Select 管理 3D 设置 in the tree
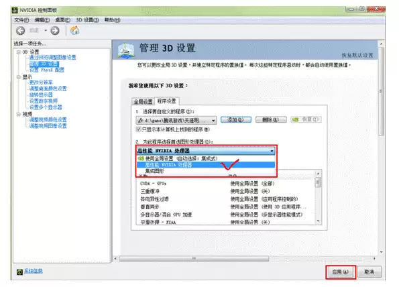 (x=44, y=64)
